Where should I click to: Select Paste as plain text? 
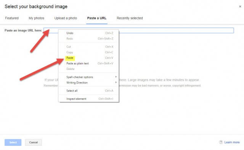click(x=88, y=63)
